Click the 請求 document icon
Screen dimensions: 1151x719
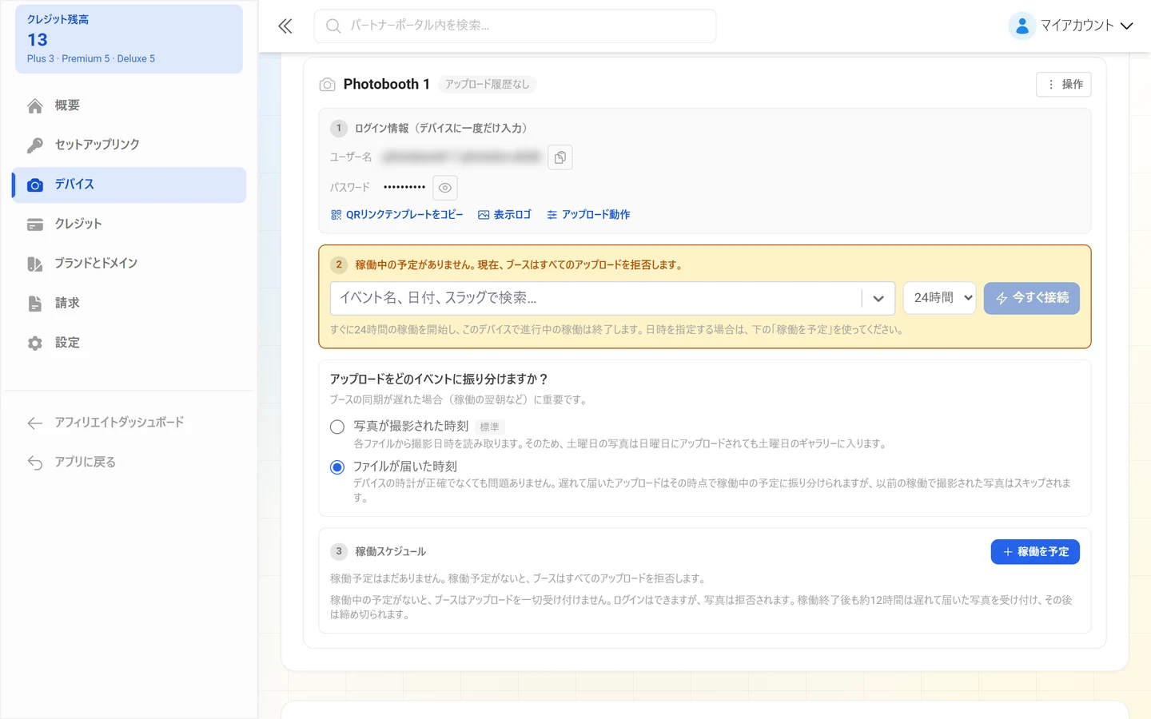pyautogui.click(x=35, y=304)
